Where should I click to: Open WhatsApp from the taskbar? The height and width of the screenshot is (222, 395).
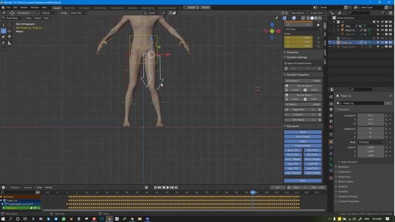coord(64,219)
